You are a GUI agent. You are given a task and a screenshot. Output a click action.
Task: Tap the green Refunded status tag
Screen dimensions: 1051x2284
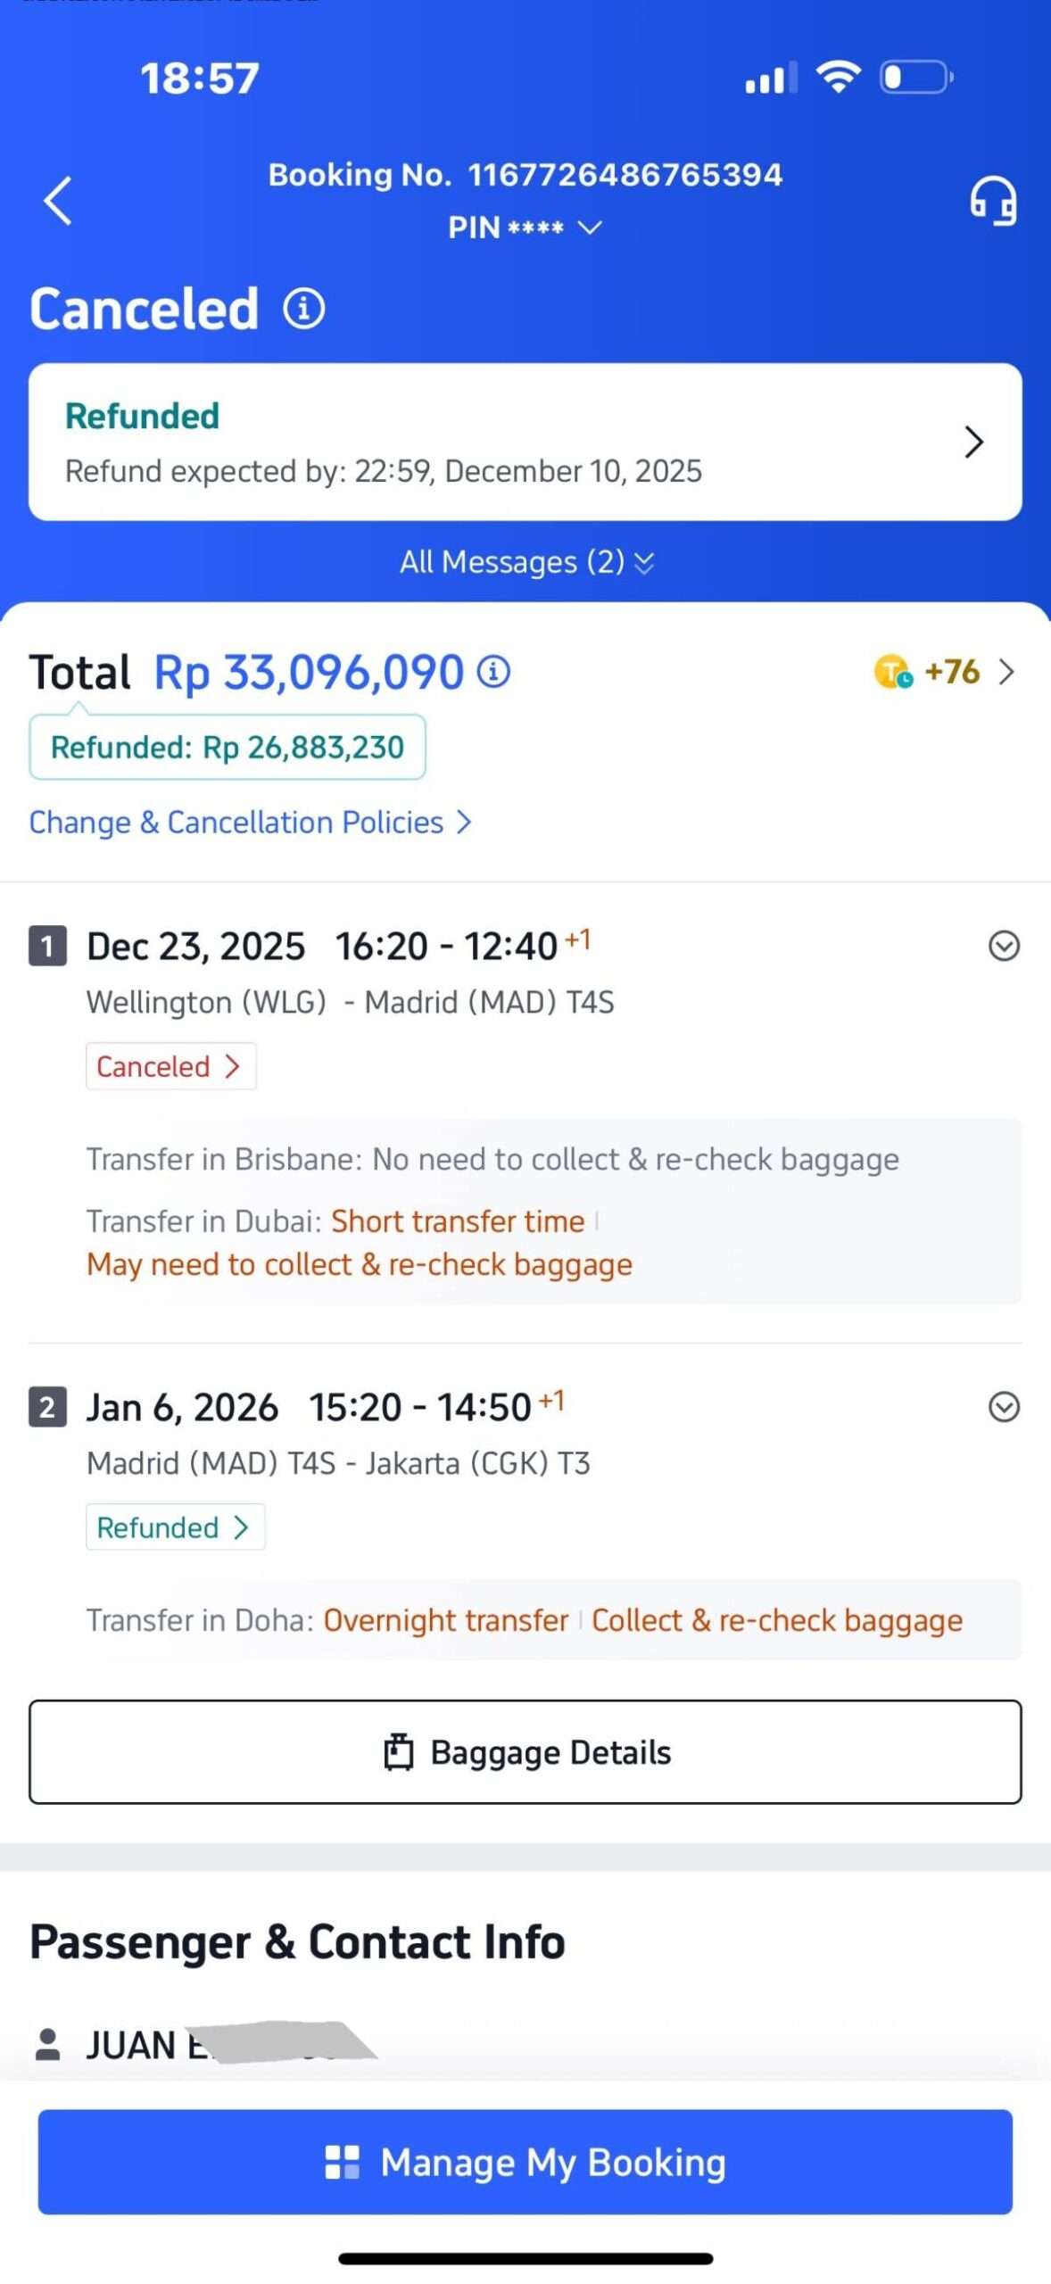point(175,1527)
